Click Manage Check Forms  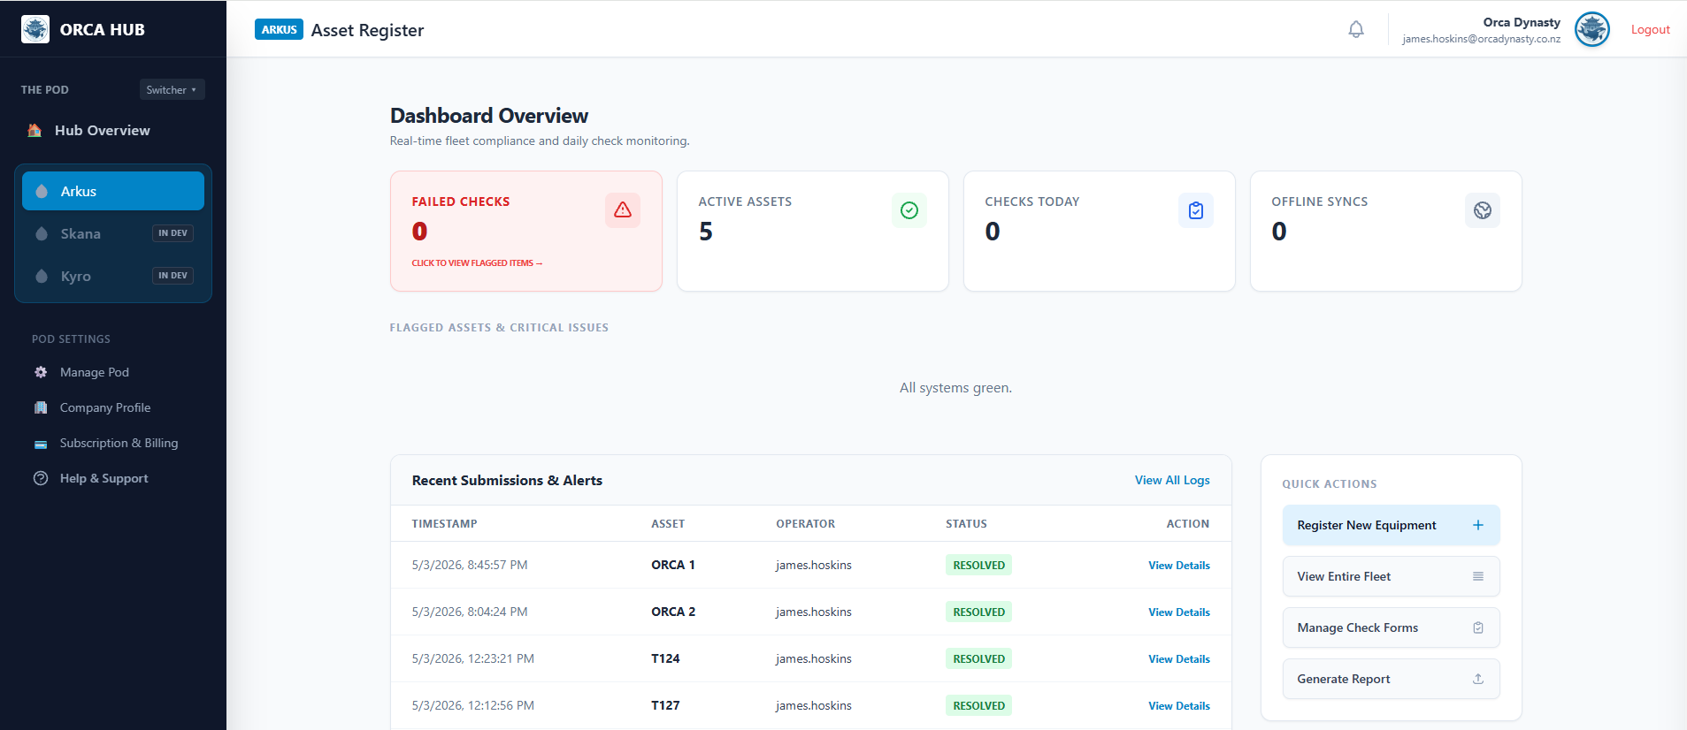[x=1392, y=627]
